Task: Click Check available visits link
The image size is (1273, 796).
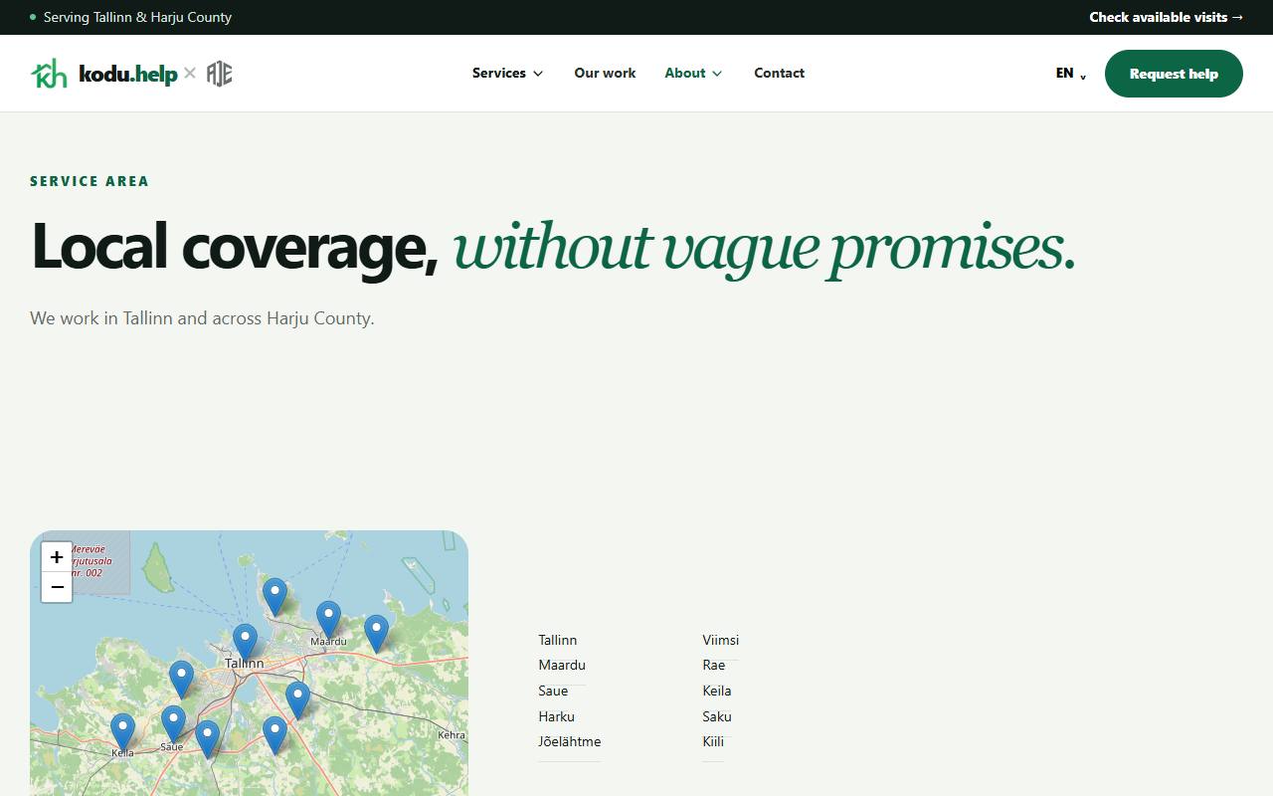Action: [1166, 17]
